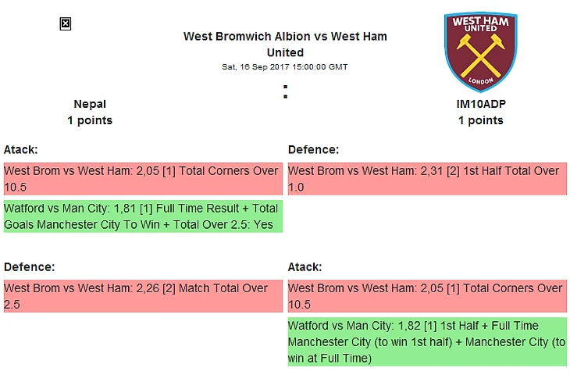Click the Atack heading under Nepal
570x375 pixels.
click(21, 149)
